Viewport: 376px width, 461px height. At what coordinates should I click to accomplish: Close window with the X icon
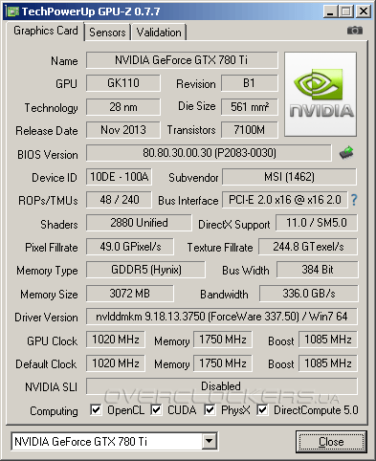point(364,11)
